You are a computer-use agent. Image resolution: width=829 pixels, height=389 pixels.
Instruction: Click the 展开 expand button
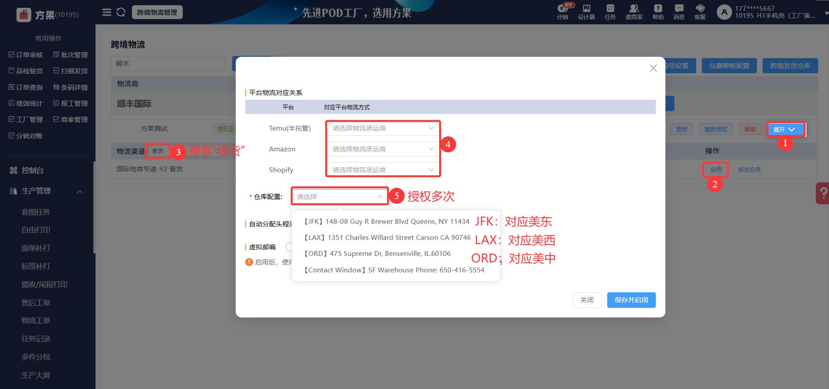tap(785, 129)
